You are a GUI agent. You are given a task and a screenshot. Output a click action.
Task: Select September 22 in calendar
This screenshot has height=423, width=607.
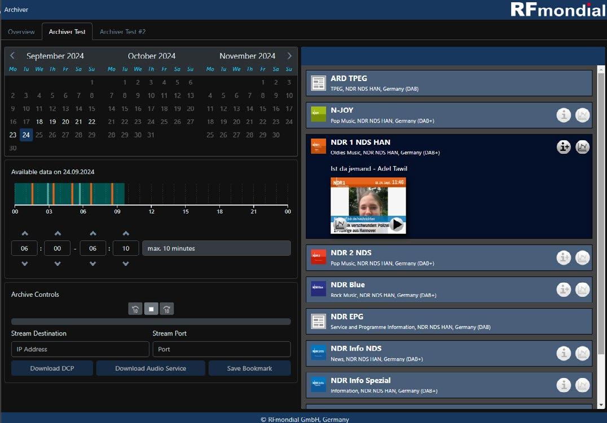pos(92,122)
